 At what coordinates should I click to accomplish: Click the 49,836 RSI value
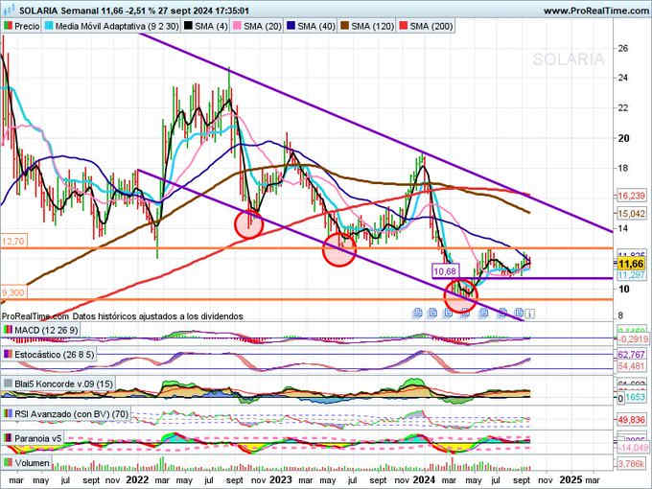[x=632, y=420]
